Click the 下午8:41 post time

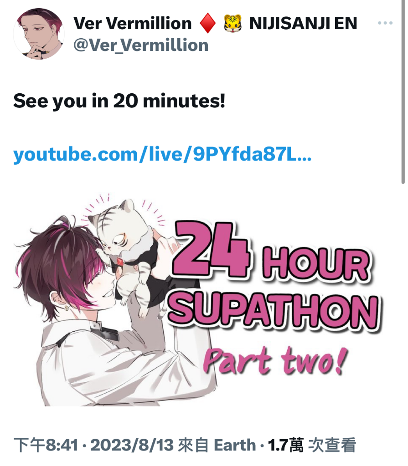click(46, 445)
